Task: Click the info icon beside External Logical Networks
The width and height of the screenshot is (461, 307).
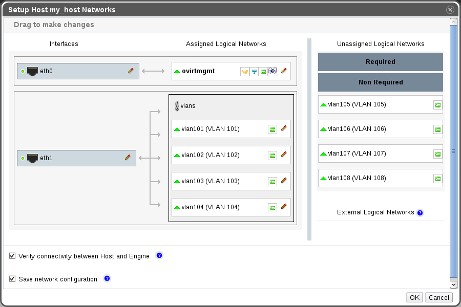Action: pyautogui.click(x=420, y=212)
